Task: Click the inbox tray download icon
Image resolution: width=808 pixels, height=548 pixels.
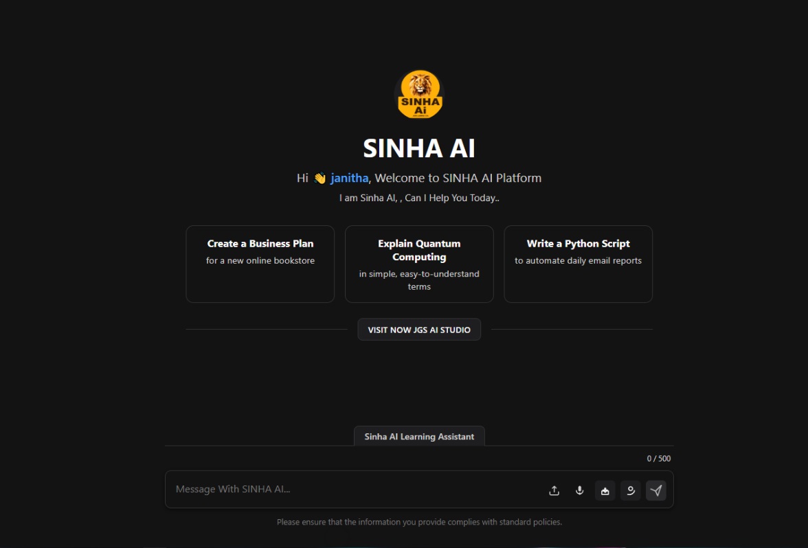Action: point(605,490)
